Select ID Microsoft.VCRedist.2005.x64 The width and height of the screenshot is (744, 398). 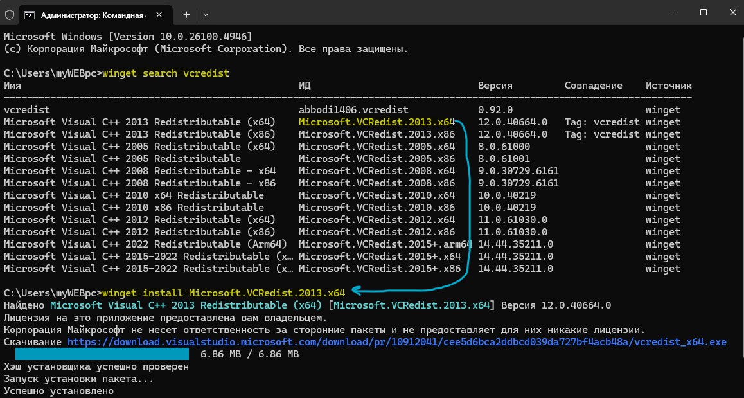click(x=376, y=147)
